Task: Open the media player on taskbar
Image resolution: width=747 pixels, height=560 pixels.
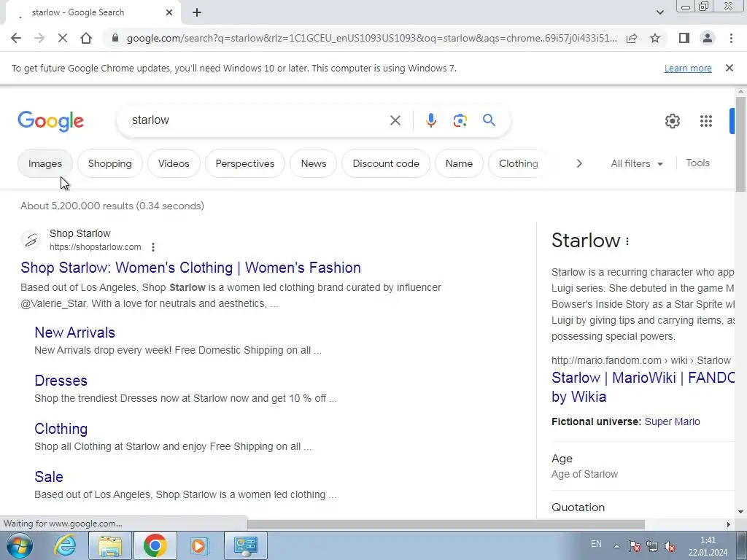Action: [200, 545]
